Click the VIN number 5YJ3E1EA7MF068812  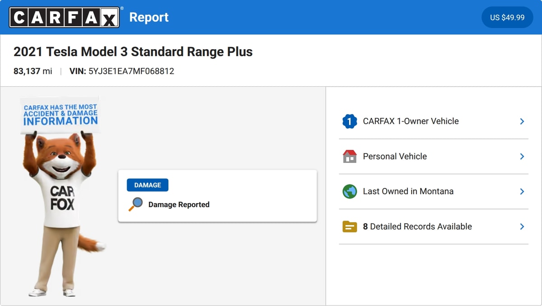coord(131,71)
